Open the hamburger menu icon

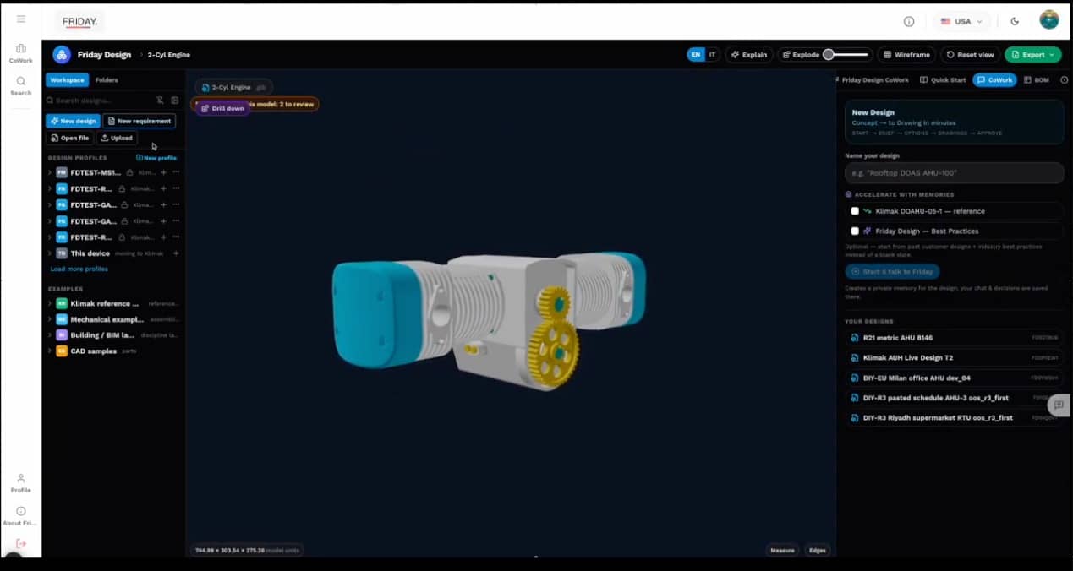coord(21,19)
